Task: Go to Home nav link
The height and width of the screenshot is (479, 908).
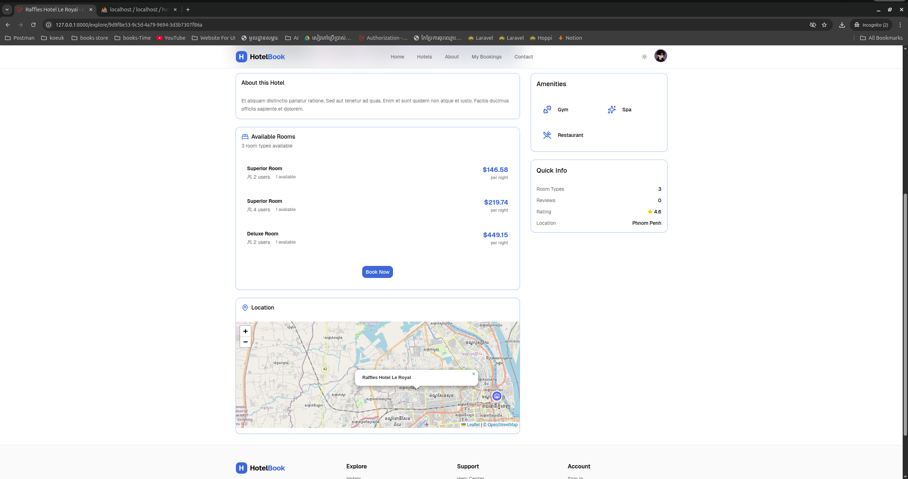Action: (x=397, y=57)
